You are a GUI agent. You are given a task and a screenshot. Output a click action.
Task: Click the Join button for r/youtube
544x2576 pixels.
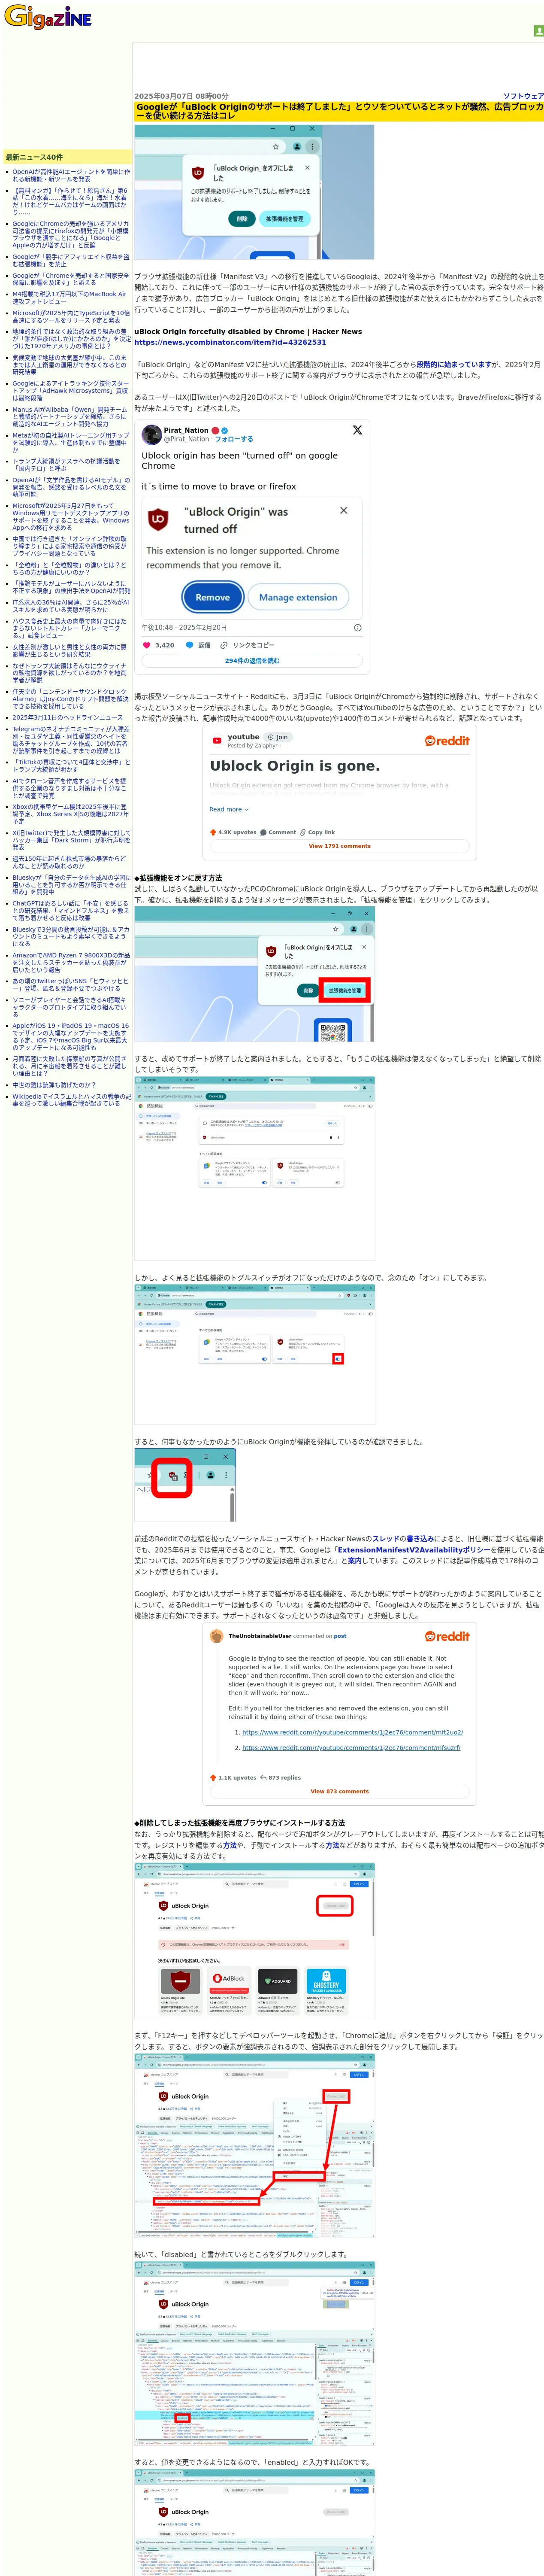click(x=278, y=737)
